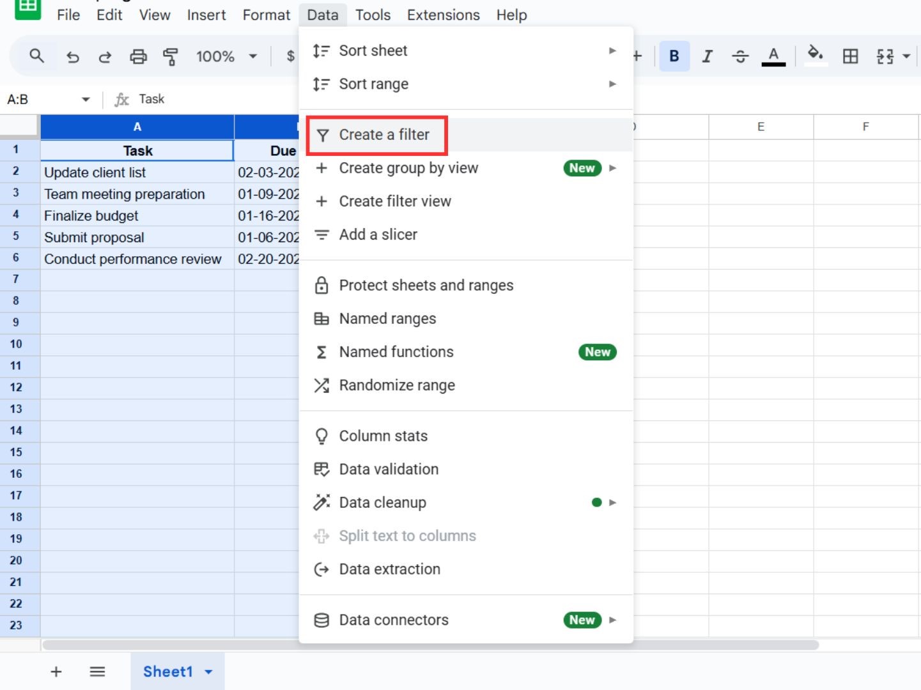Image resolution: width=921 pixels, height=690 pixels.
Task: Toggle italic formatting
Action: point(707,56)
